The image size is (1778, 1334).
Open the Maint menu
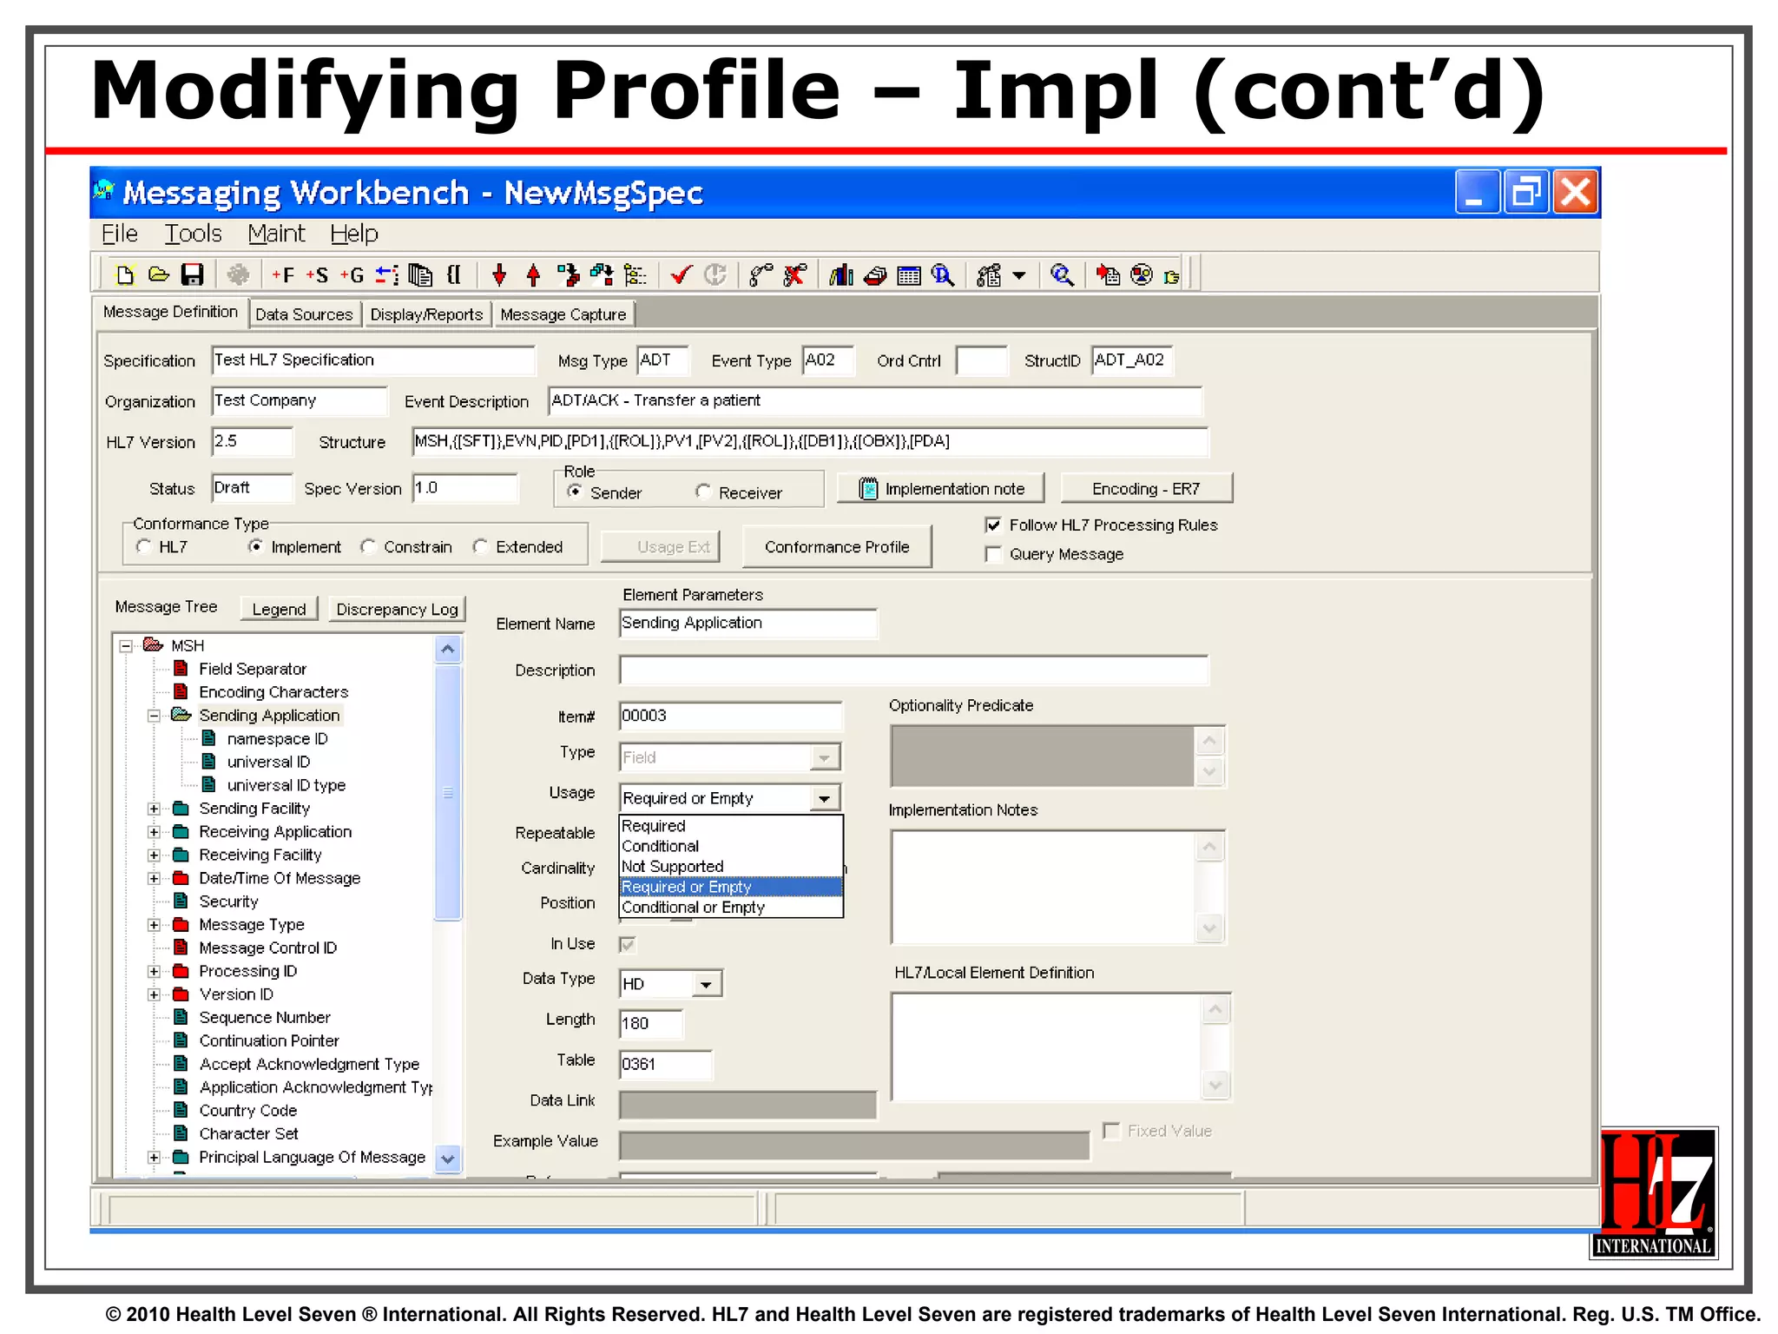[x=276, y=234]
